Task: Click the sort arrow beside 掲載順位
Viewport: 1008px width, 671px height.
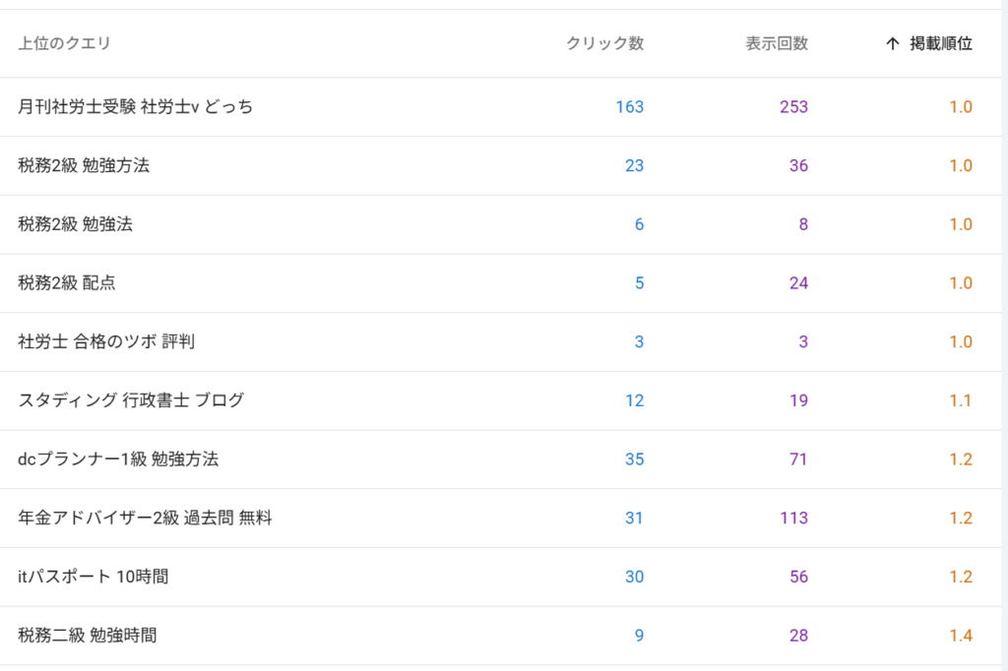Action: [893, 43]
